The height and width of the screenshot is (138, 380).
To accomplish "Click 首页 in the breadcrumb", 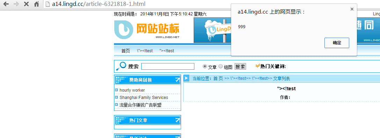I will 218,78.
